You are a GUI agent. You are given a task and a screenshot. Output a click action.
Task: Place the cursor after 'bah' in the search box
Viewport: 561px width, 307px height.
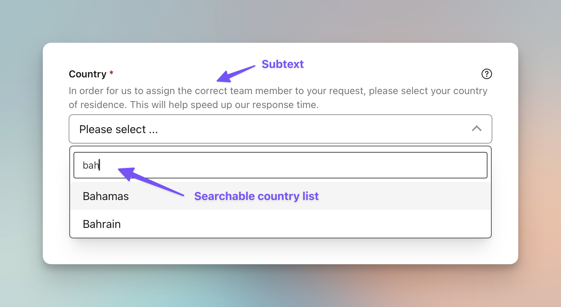tap(100, 165)
